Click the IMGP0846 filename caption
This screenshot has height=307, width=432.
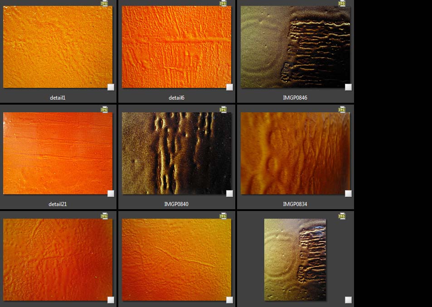[x=295, y=98]
